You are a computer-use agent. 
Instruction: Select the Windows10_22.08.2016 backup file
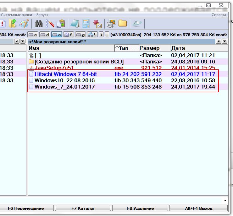(64, 80)
